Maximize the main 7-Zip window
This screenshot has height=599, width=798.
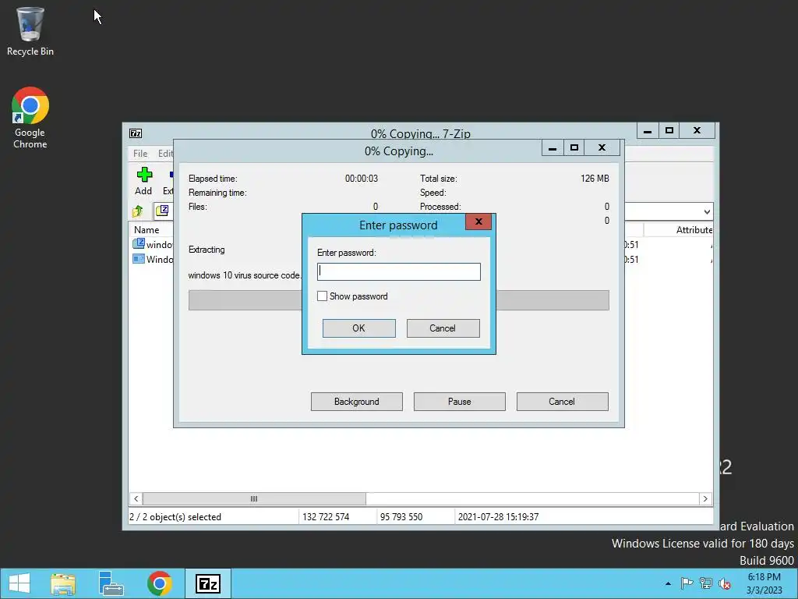669,131
